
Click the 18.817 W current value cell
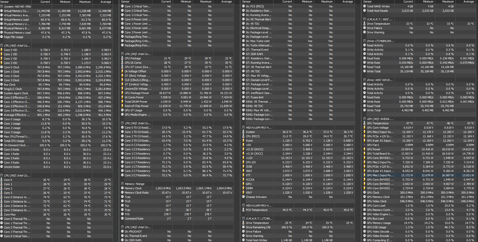163,93
